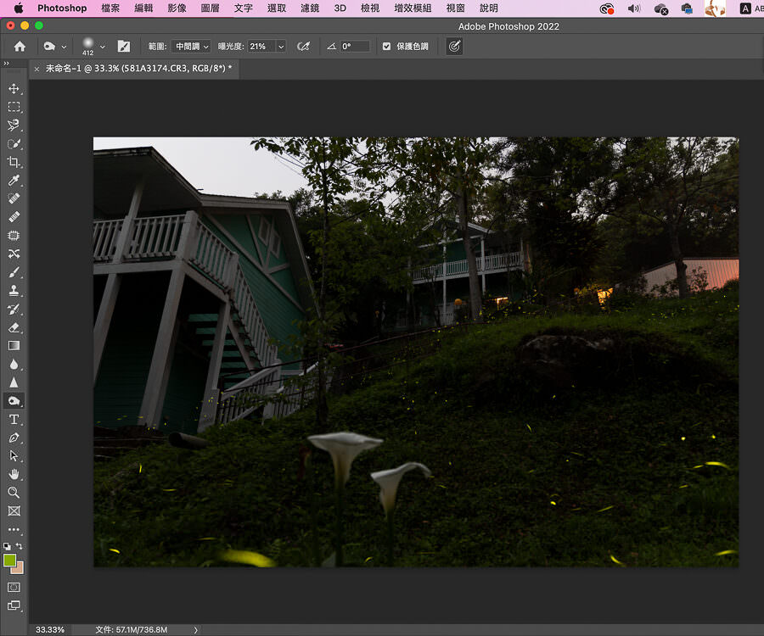Edit the brush angle 0° field
The image size is (764, 636).
(x=355, y=47)
